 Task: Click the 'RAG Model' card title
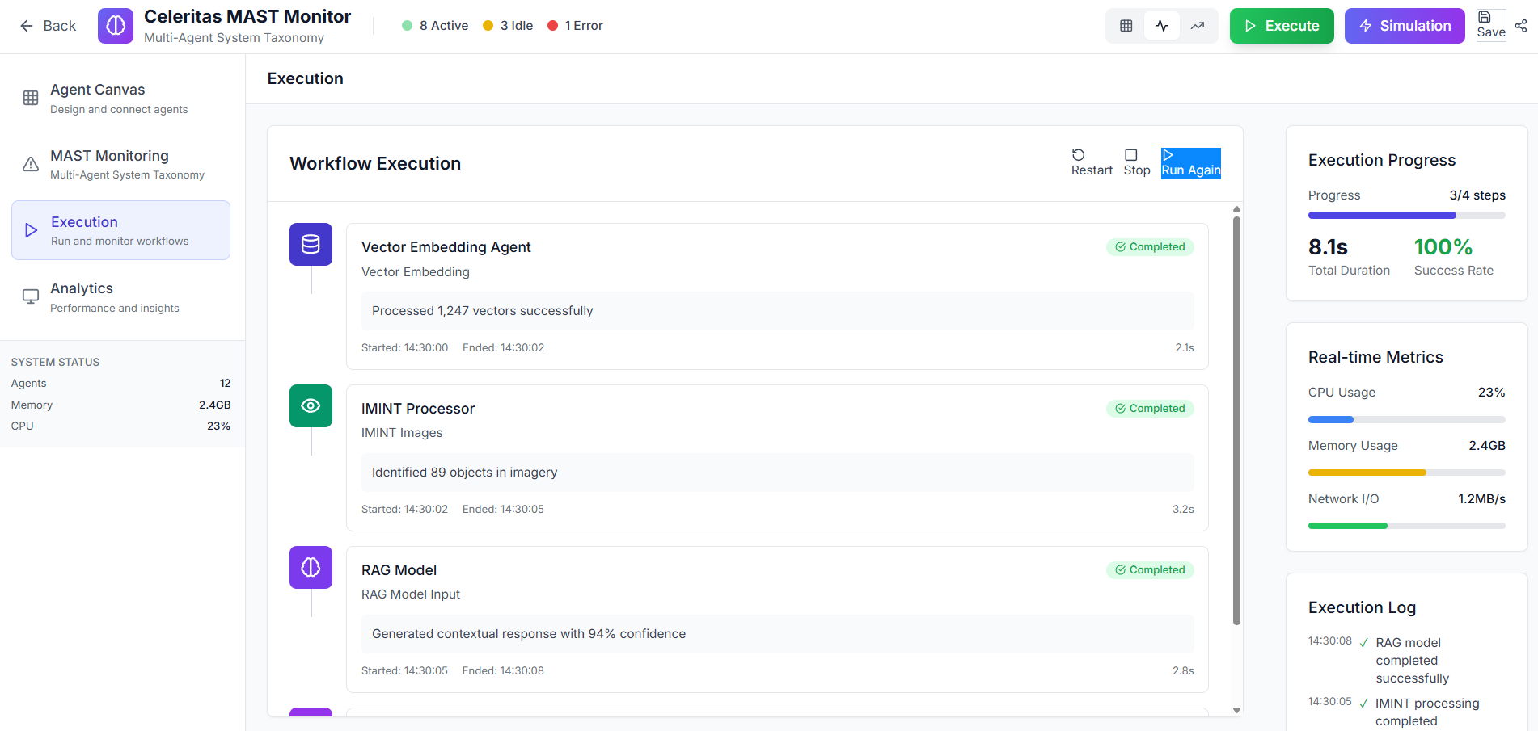click(399, 570)
